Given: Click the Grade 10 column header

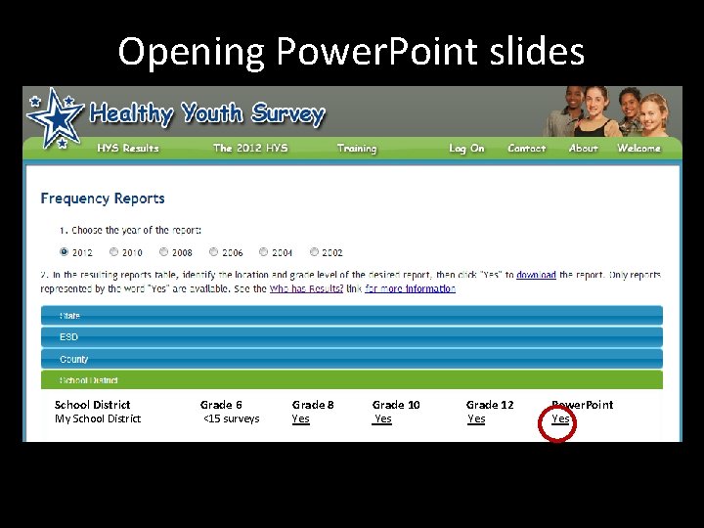Looking at the screenshot, I should click(x=396, y=405).
